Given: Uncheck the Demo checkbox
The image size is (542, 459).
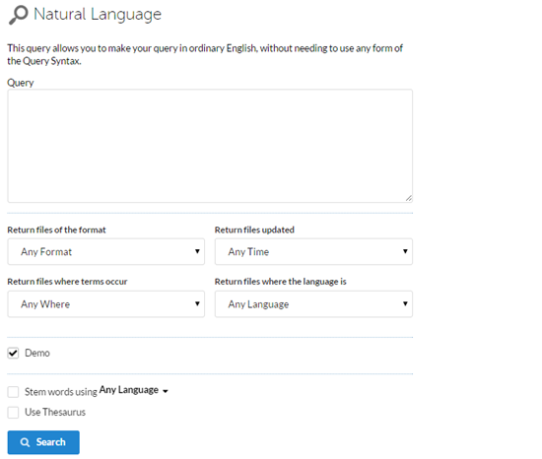Looking at the screenshot, I should point(13,353).
